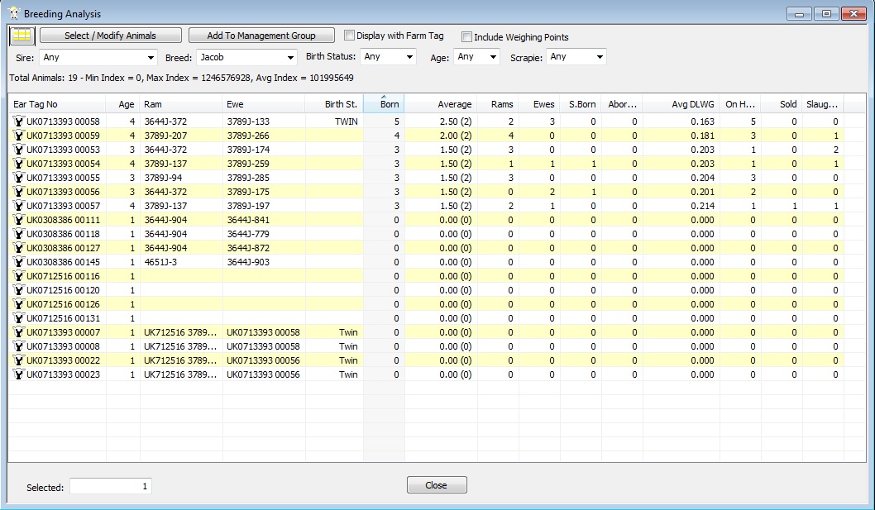The height and width of the screenshot is (510, 875).
Task: Enable Display with Farm Tag checkbox
Action: 349,36
